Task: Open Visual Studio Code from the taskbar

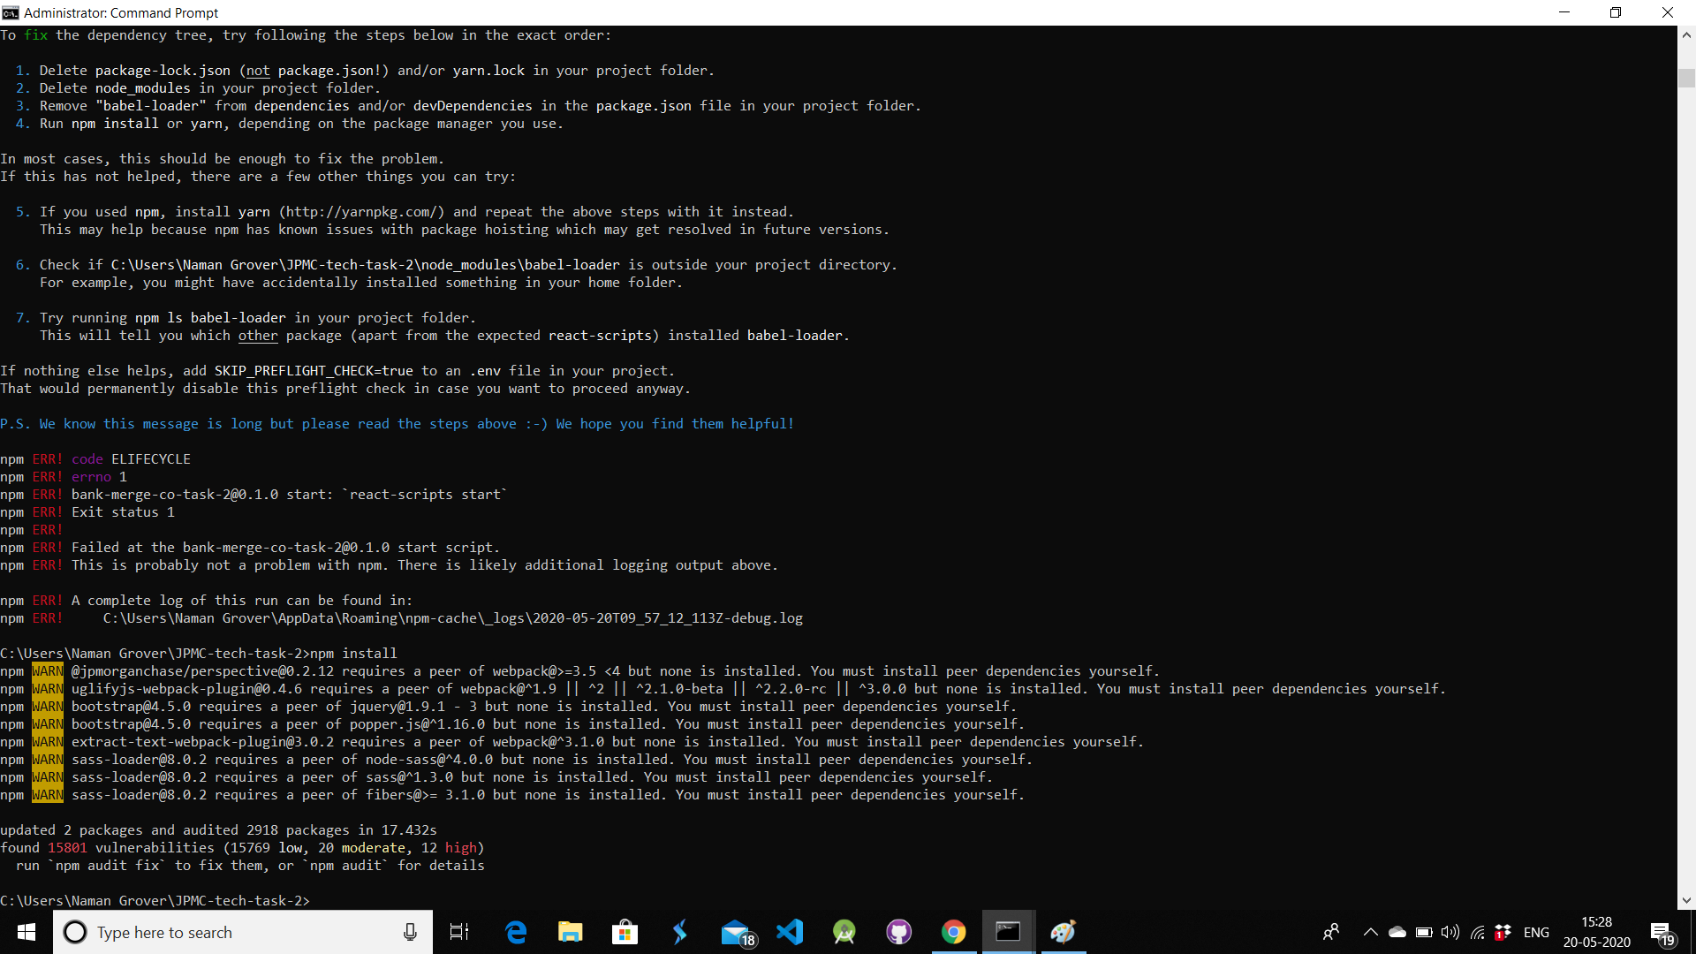Action: tap(790, 932)
